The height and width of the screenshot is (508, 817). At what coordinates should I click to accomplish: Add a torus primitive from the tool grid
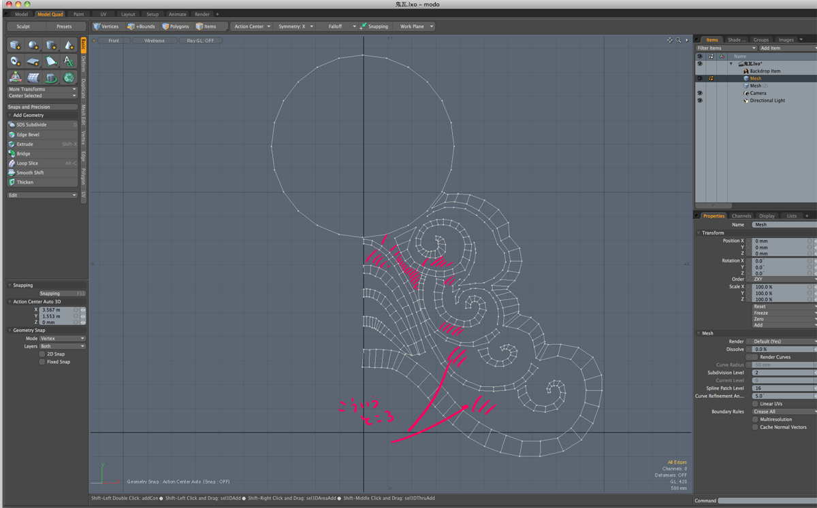(x=15, y=61)
